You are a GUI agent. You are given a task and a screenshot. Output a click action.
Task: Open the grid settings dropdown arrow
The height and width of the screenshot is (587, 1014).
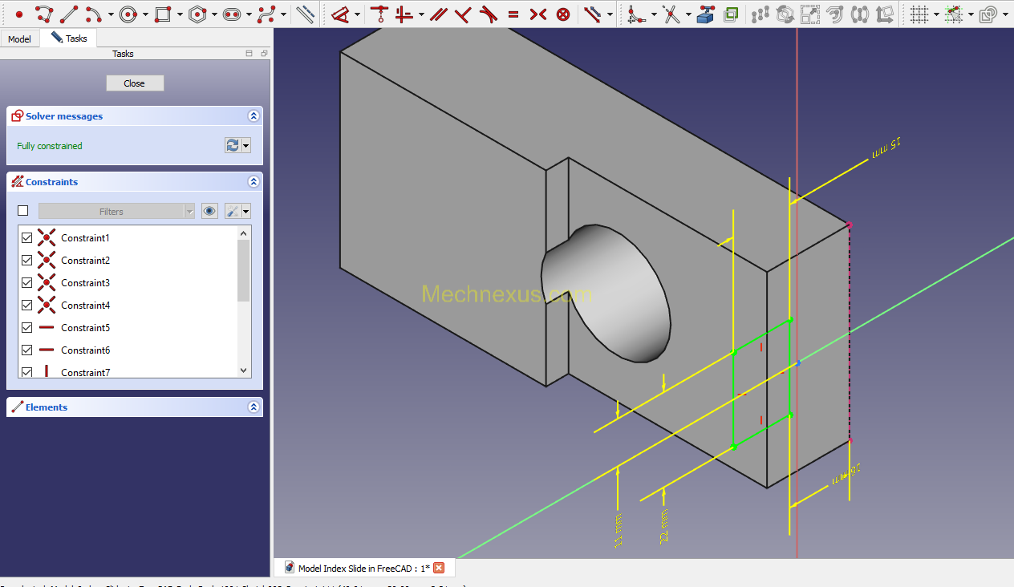935,14
